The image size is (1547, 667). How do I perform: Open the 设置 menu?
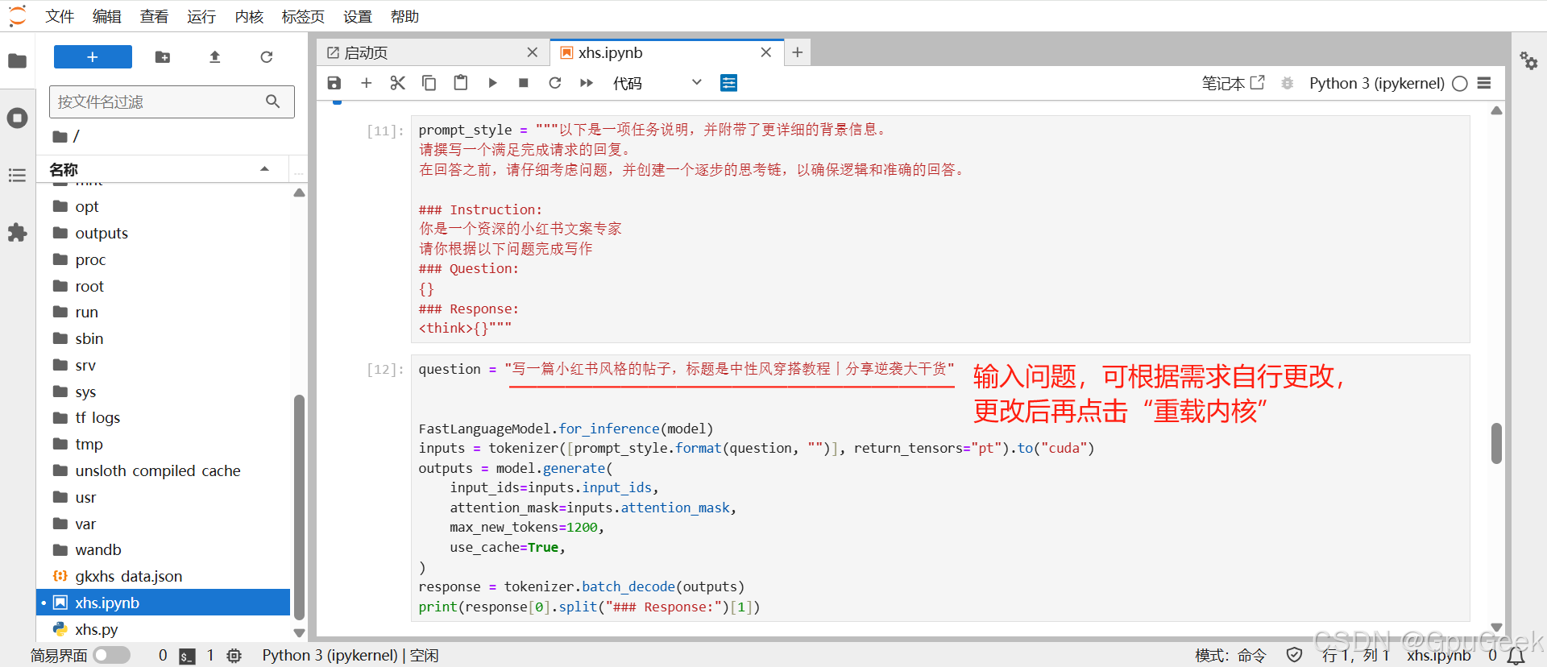tap(357, 16)
